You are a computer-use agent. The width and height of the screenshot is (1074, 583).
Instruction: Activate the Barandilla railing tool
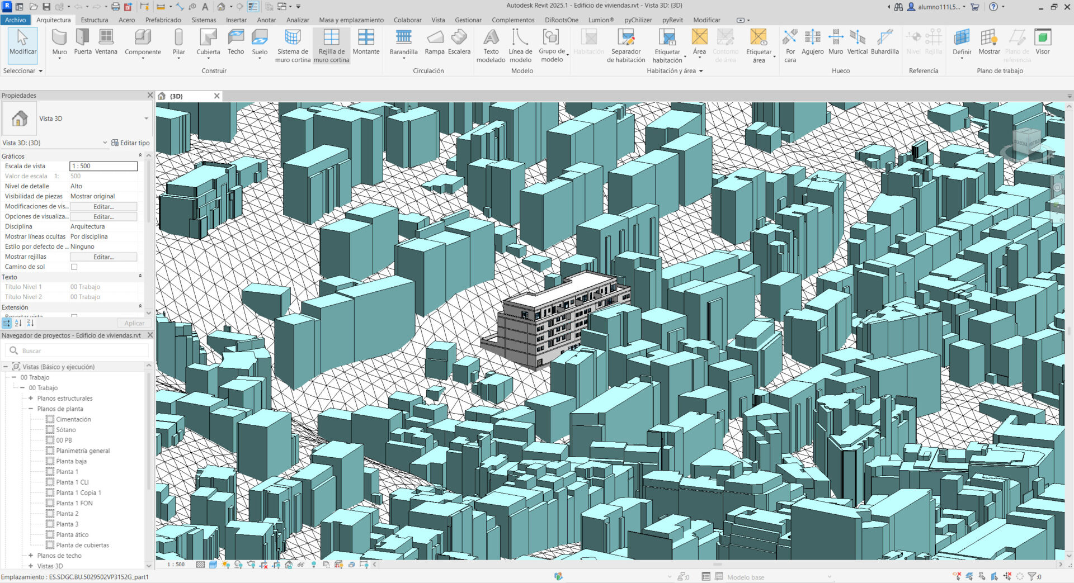click(x=403, y=42)
